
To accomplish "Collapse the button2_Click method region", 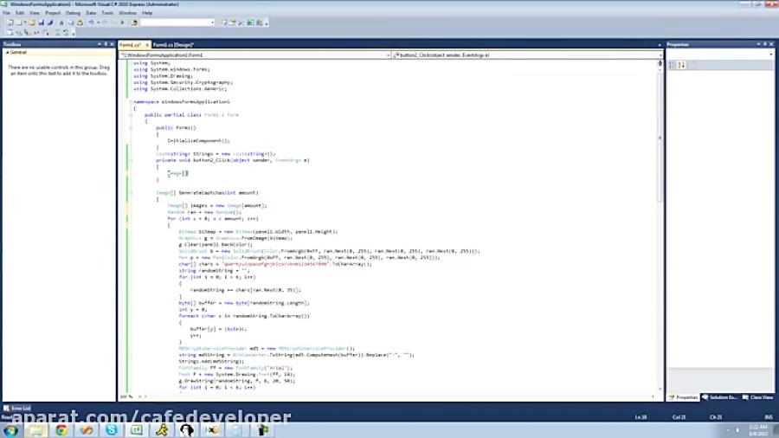I will tap(131, 160).
